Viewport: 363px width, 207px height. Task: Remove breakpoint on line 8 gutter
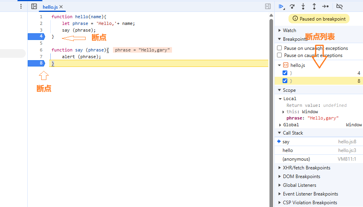point(36,63)
